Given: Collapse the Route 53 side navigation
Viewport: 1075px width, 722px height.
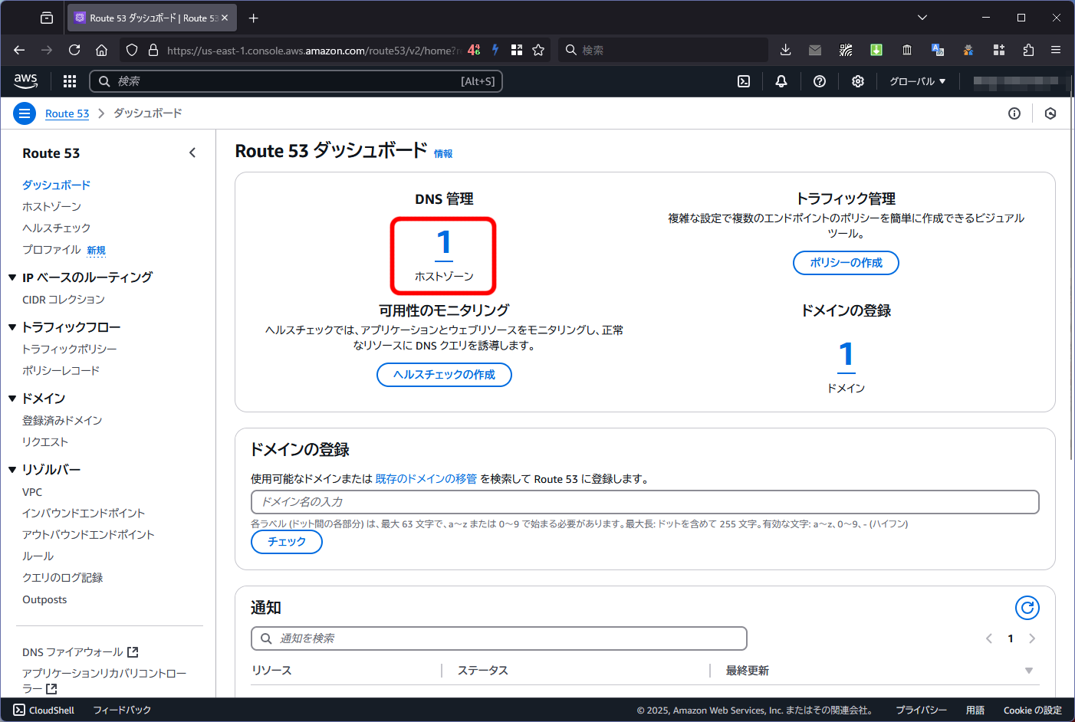Looking at the screenshot, I should (x=192, y=153).
